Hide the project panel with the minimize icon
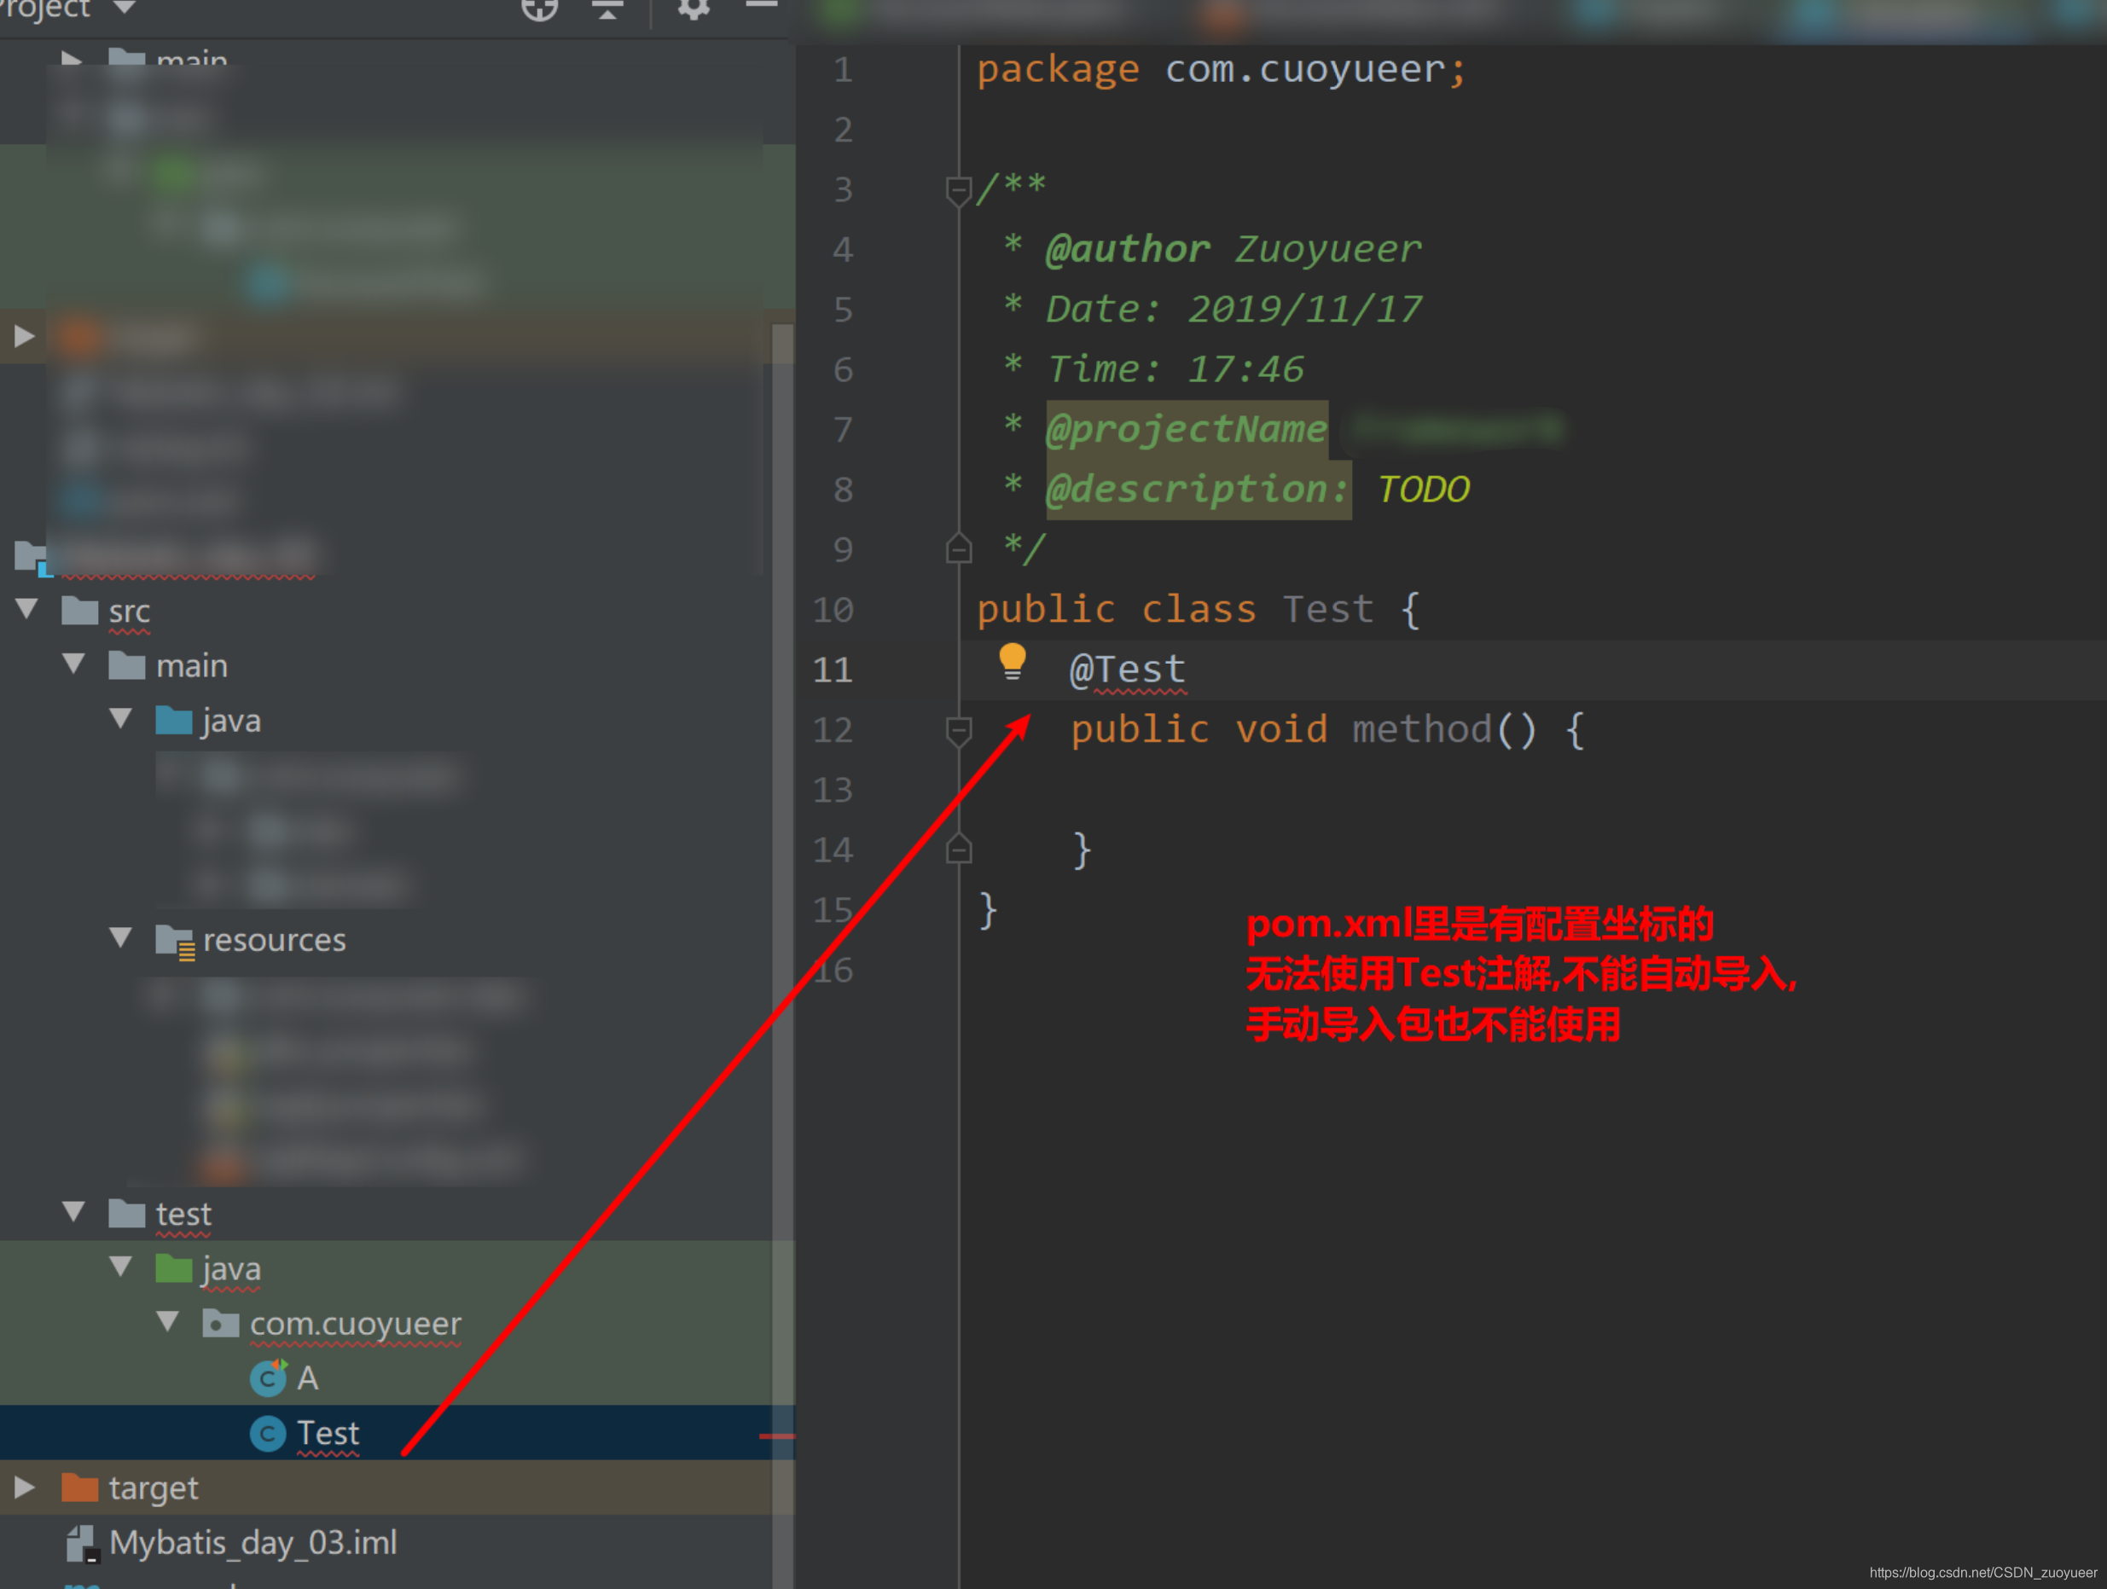 (x=762, y=6)
